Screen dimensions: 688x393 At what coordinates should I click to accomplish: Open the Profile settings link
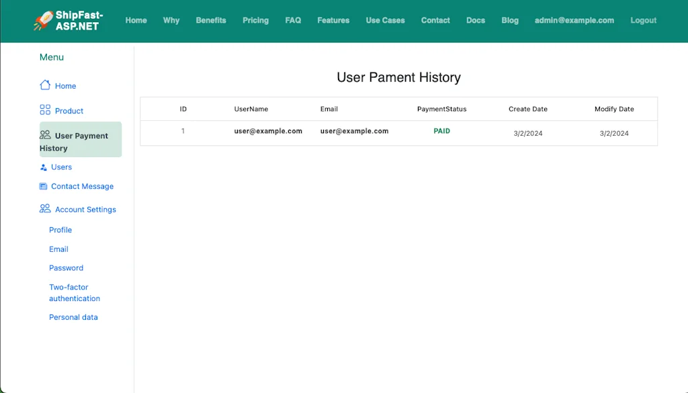(60, 230)
